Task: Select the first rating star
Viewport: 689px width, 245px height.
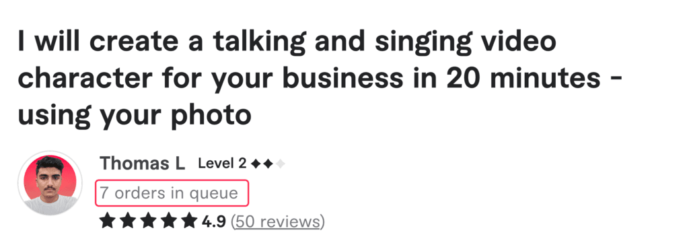Action: (x=107, y=221)
